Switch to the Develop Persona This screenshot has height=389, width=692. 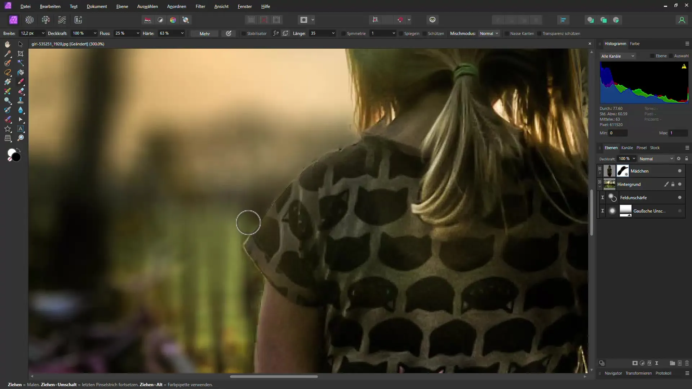(x=46, y=20)
